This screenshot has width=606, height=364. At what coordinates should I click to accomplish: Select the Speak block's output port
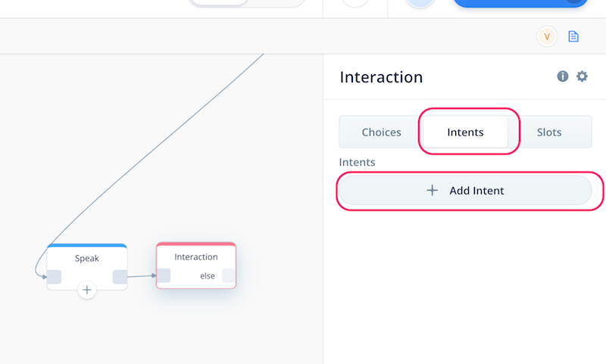120,277
